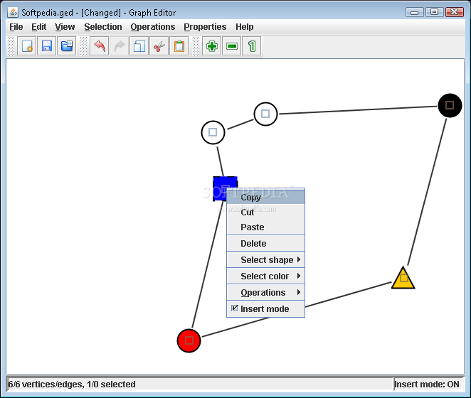This screenshot has width=471, height=398.
Task: Open the Help menu
Action: [244, 27]
